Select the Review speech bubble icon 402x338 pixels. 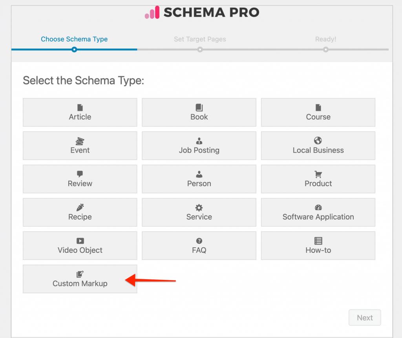(x=80, y=174)
